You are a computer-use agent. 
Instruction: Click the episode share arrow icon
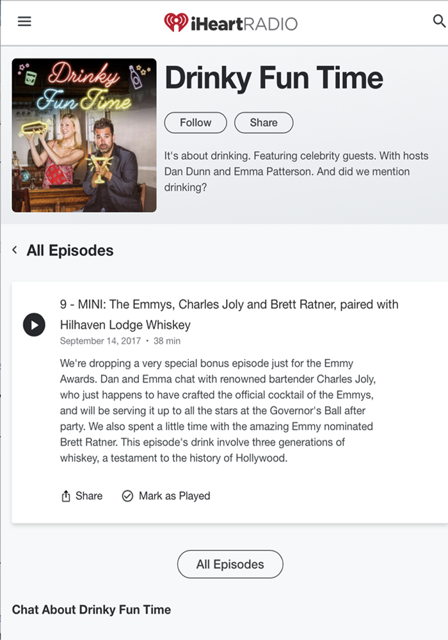(66, 496)
